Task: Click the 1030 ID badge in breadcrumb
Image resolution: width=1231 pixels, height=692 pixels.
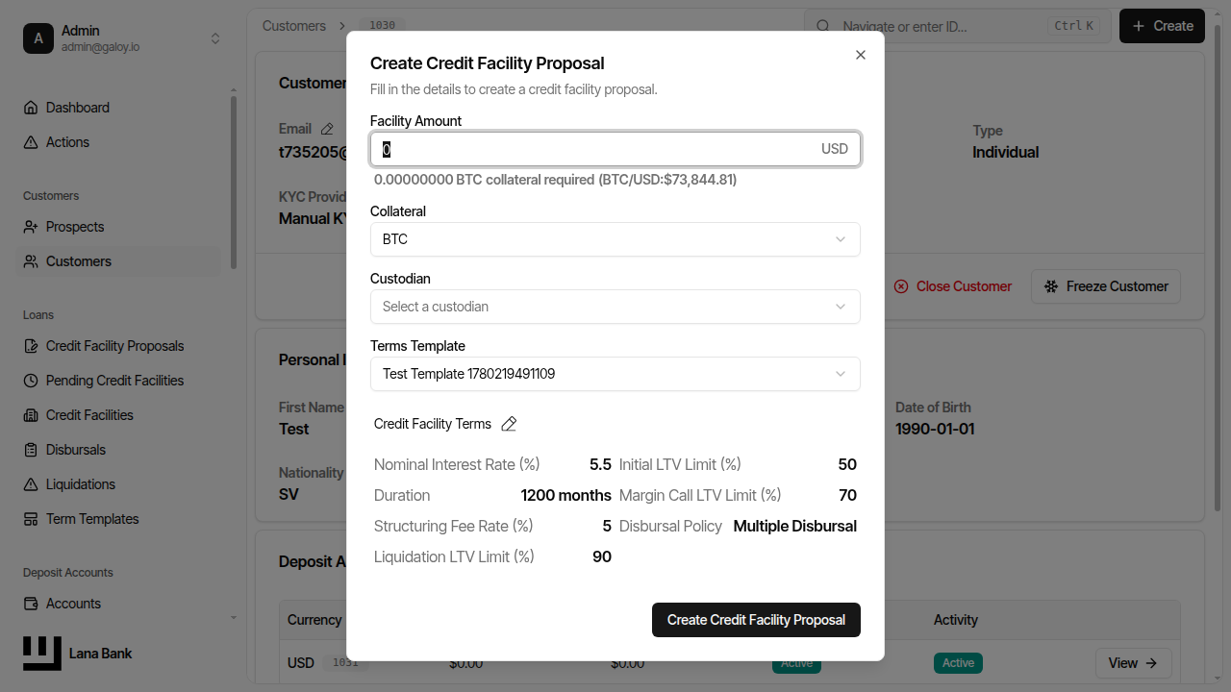Action: point(383,26)
